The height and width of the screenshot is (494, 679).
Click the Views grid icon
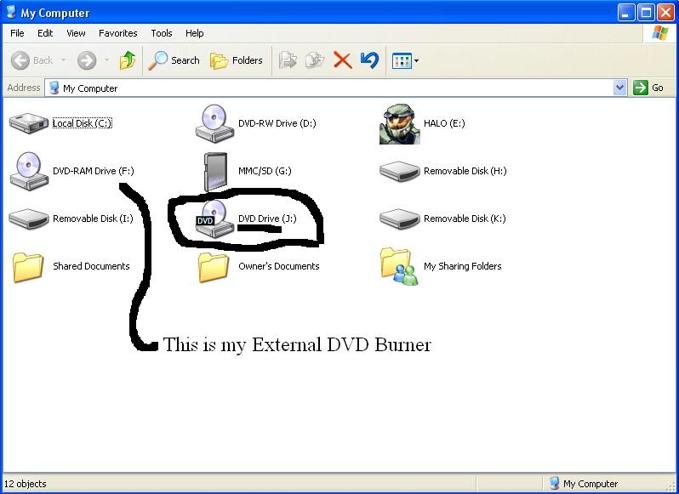click(402, 61)
